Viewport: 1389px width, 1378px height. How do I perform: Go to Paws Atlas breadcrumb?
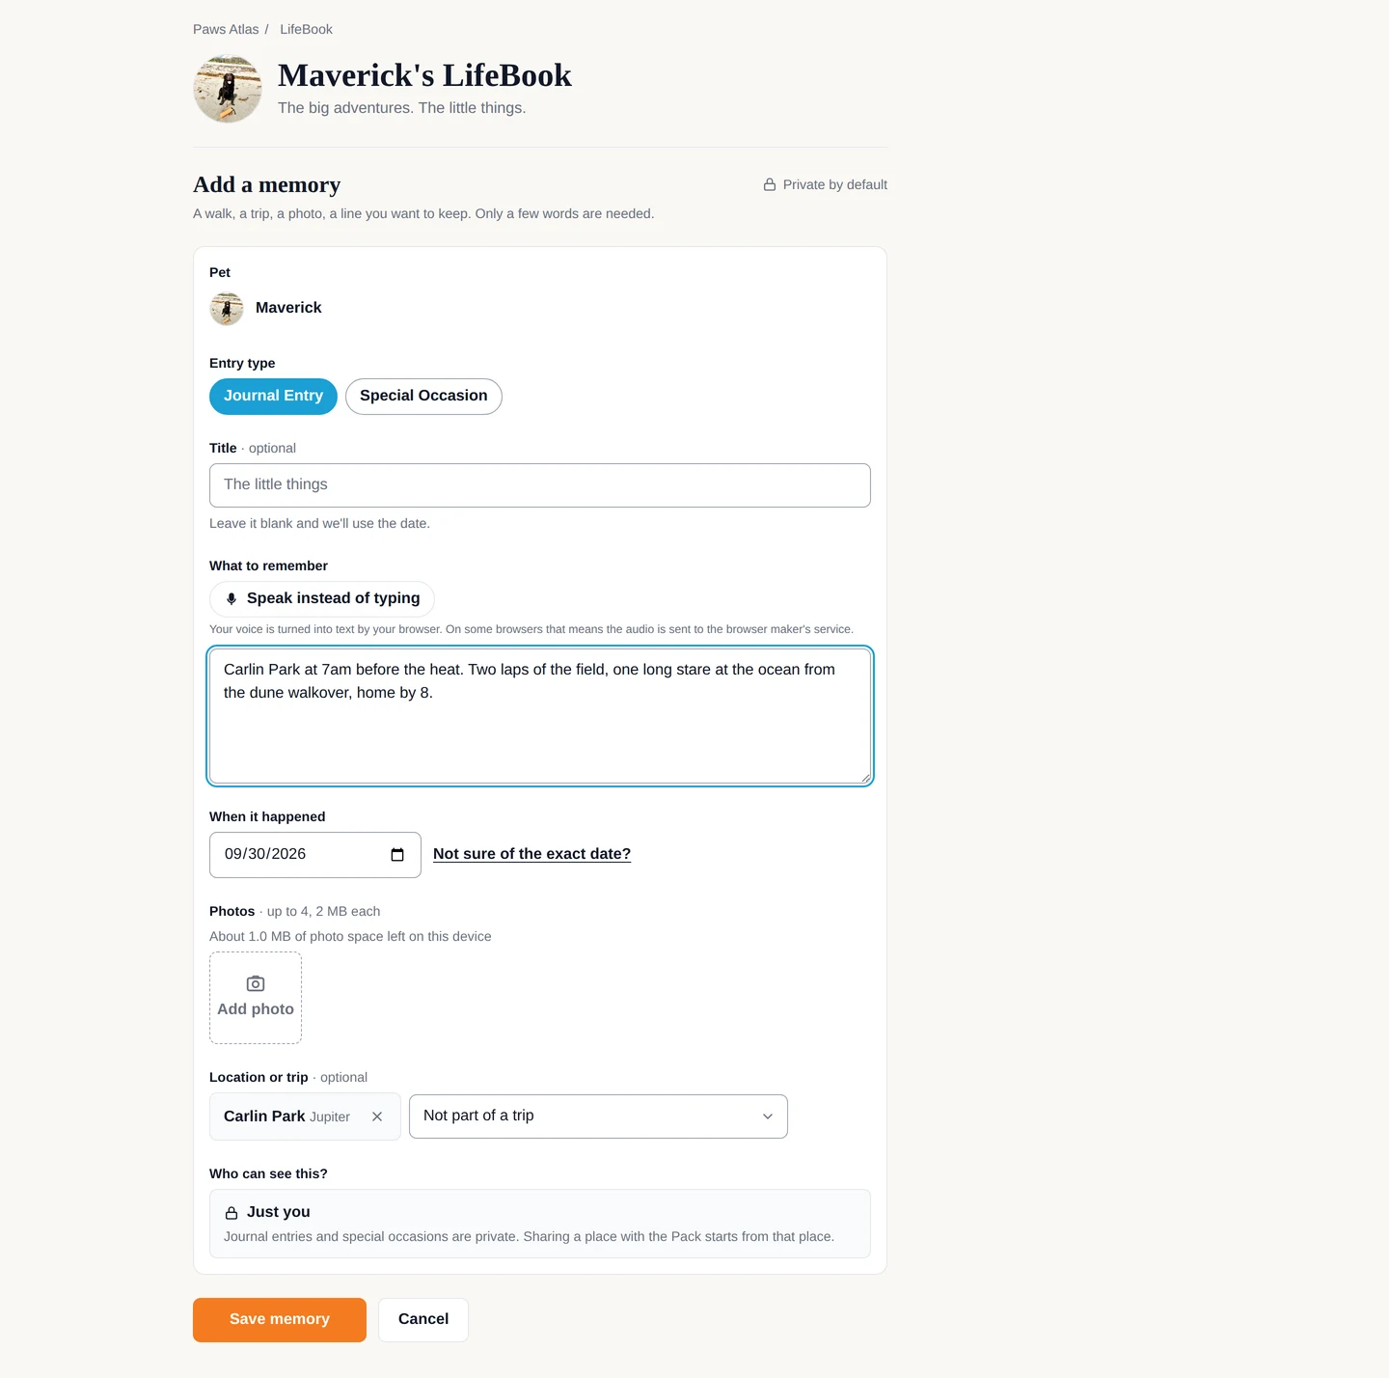226,29
